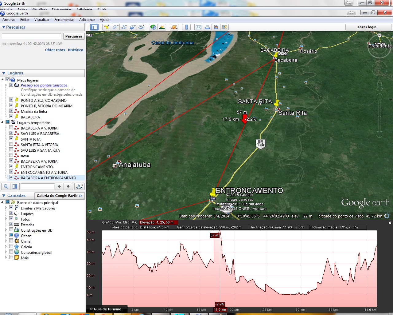Uncheck the Estradas layer checkbox
393x315 pixels.
point(11,225)
